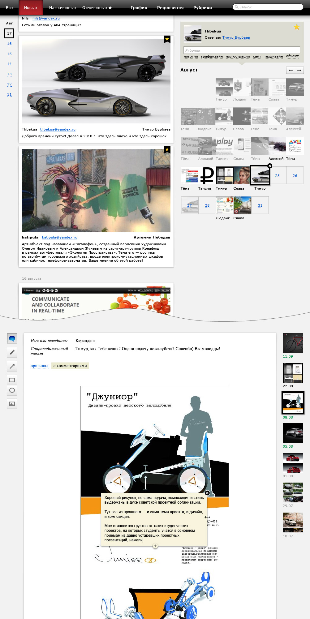Go to the previous month in the calendar
The width and height of the screenshot is (310, 619).
click(x=291, y=71)
